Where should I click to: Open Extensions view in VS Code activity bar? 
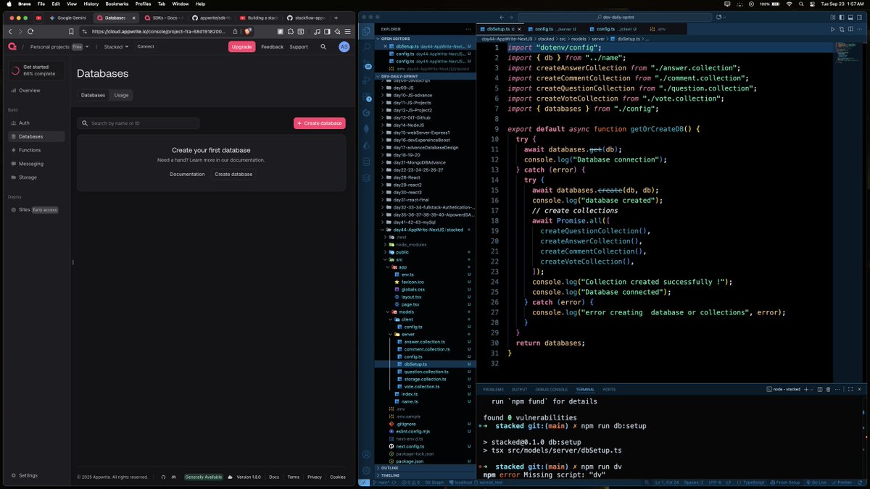pyautogui.click(x=367, y=97)
